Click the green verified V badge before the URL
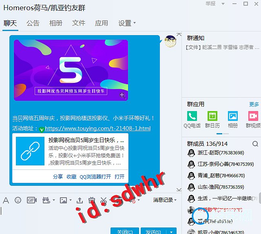This screenshot has height=234, width=261. (42, 129)
